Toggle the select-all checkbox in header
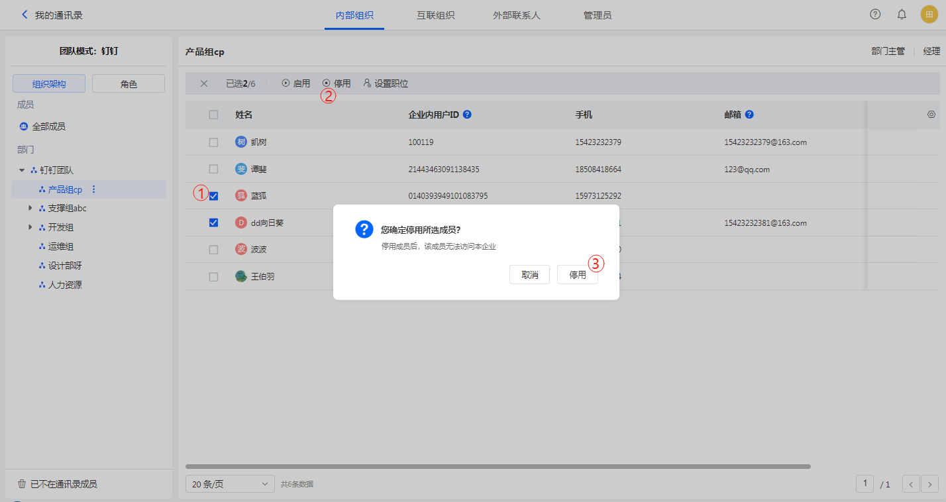This screenshot has width=946, height=502. [213, 115]
